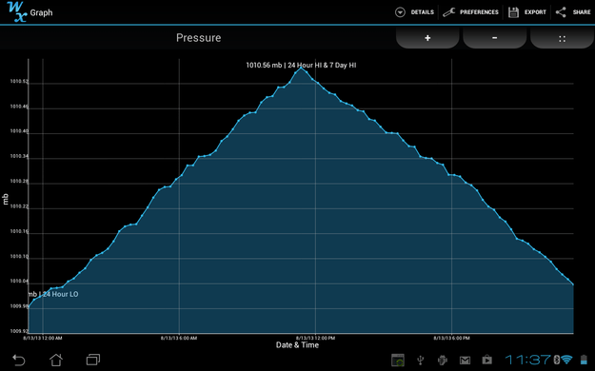This screenshot has height=371, width=595.
Task: Tap the Android Back navigation icon
Action: [x=19, y=360]
